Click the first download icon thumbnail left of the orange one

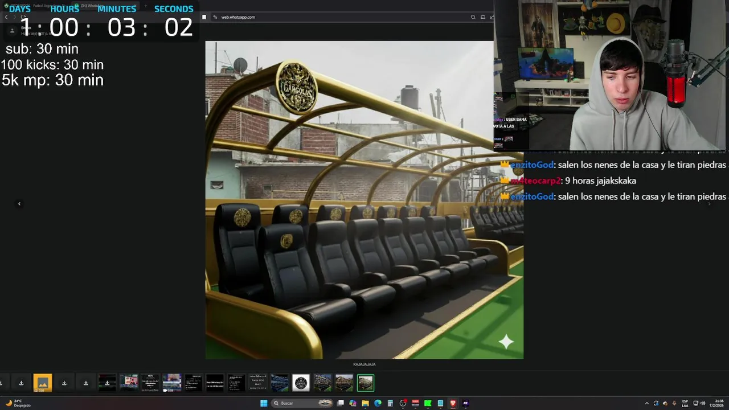(21, 383)
